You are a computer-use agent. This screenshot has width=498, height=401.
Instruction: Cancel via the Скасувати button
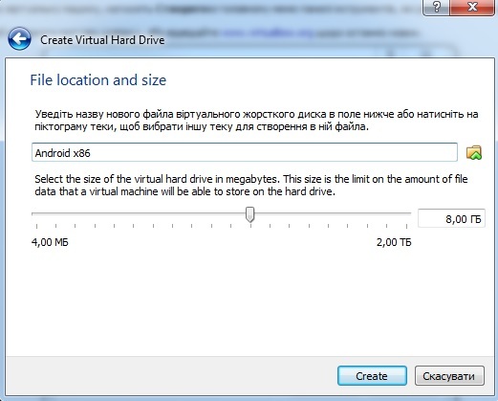point(449,376)
